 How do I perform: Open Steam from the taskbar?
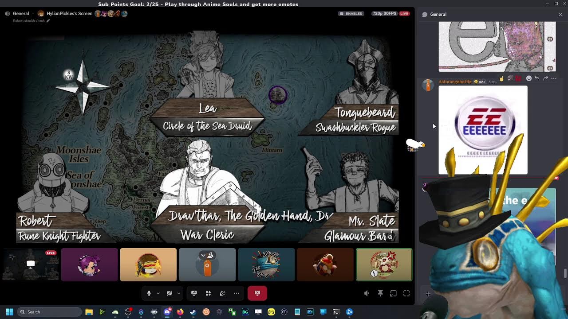[x=193, y=312]
